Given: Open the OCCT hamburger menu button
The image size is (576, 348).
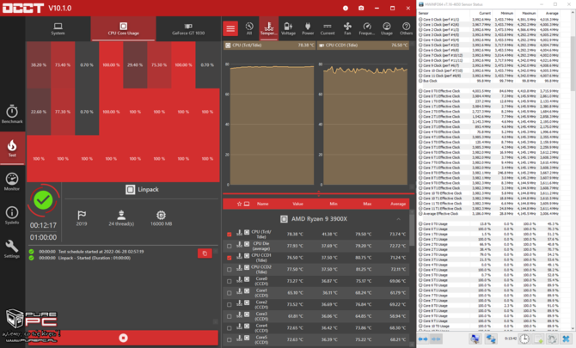Looking at the screenshot, I should point(230,28).
